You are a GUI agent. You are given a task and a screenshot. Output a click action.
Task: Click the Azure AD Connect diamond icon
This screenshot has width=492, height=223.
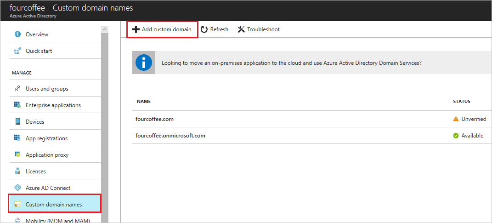coord(18,188)
